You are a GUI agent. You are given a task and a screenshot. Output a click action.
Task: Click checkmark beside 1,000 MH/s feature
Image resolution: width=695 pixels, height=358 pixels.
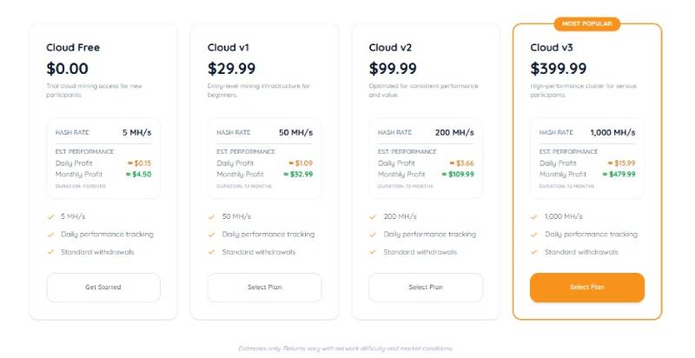tap(534, 216)
